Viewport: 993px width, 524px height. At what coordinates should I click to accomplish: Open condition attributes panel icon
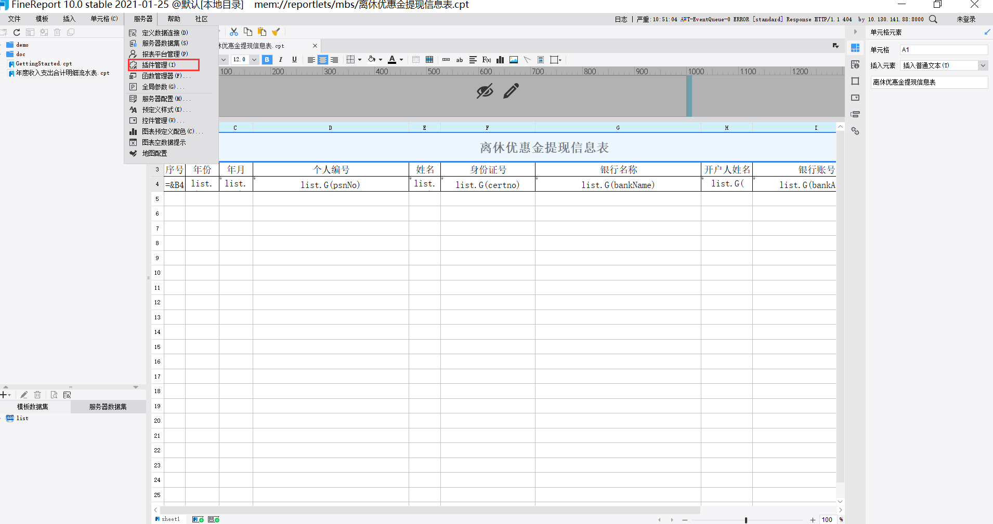(x=855, y=114)
